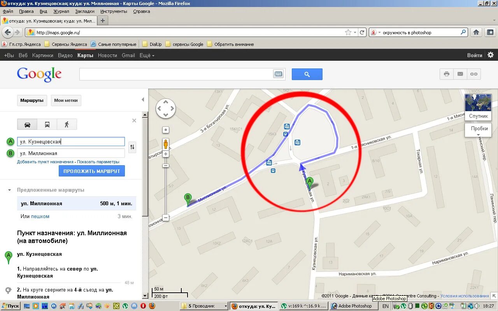Viewport: 498px width, 311px height.
Task: Open the Вид menu
Action: 43,11
